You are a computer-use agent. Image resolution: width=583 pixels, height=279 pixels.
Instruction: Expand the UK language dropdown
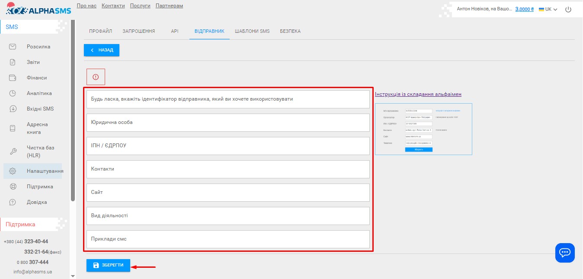(548, 9)
